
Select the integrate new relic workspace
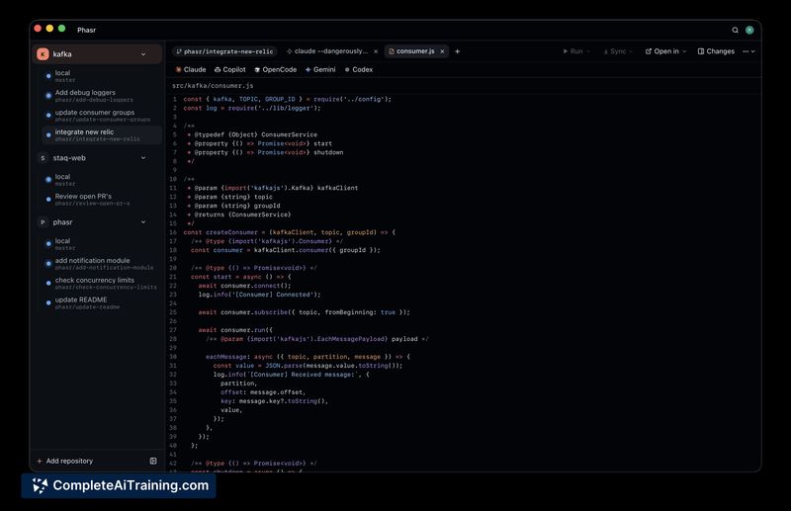[101, 135]
